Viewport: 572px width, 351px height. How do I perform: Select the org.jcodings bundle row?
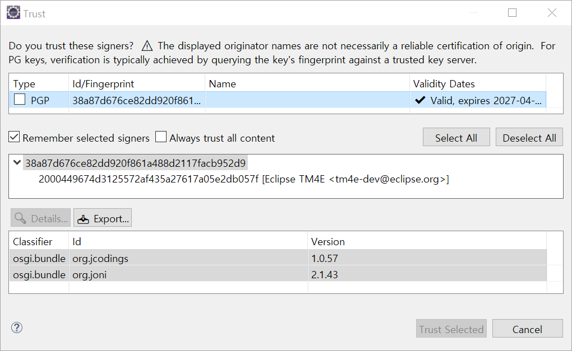[100, 259]
